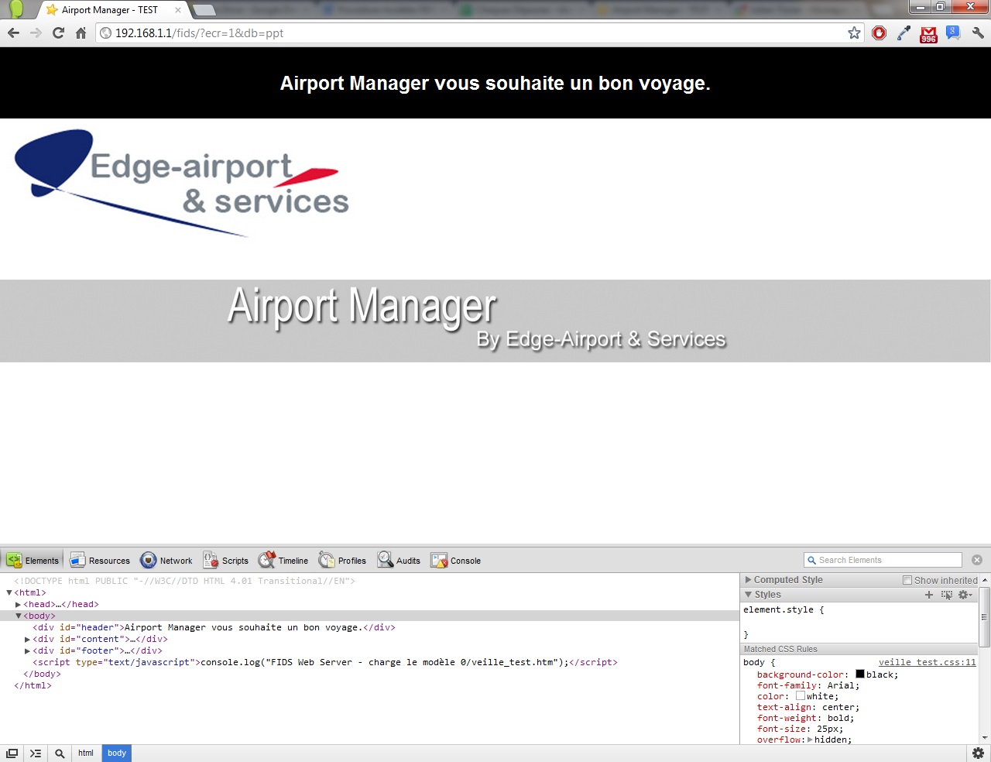Expand the div id="content" node

pyautogui.click(x=28, y=639)
